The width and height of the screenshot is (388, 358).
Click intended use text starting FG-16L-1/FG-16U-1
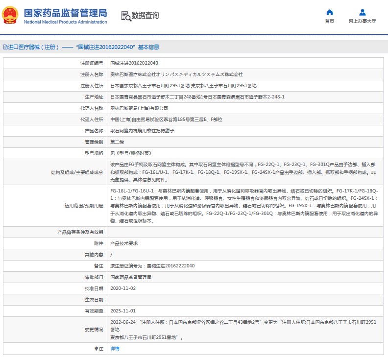coord(244,206)
